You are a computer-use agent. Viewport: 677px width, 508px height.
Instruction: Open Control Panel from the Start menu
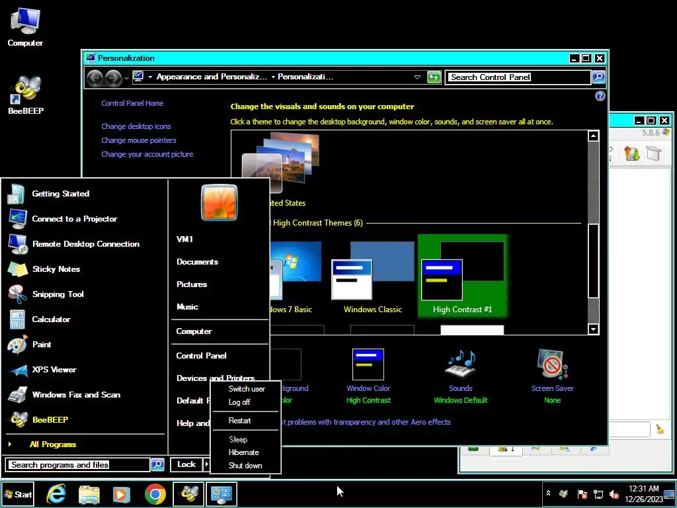point(201,355)
